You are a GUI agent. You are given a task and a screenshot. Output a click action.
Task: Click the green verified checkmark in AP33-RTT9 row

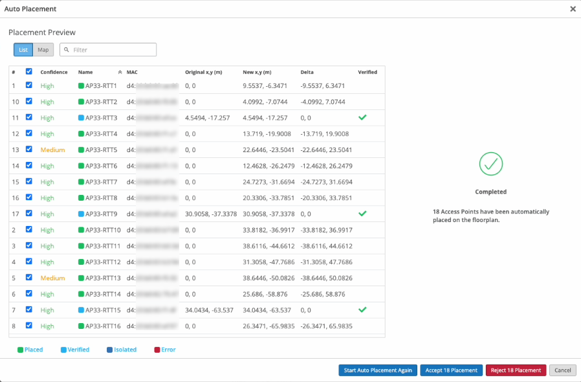coord(362,214)
